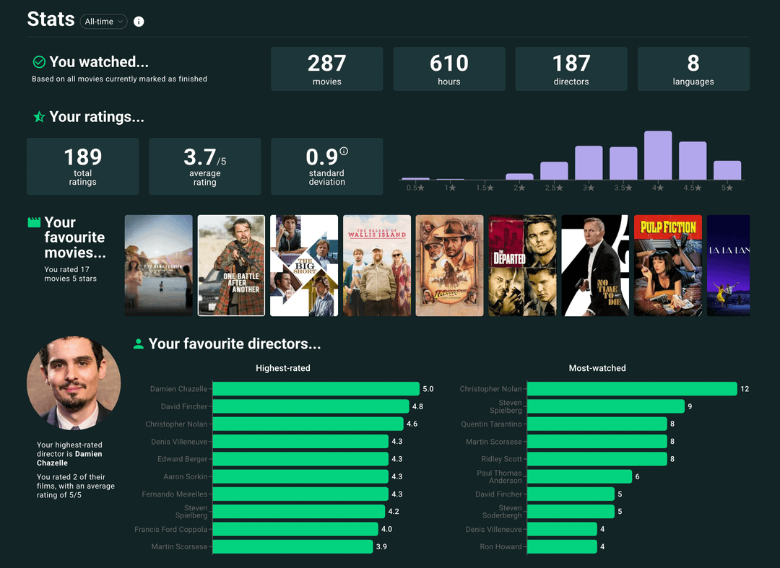Click the 5-star bar in ratings histogram
This screenshot has height=568, width=780.
click(x=727, y=170)
